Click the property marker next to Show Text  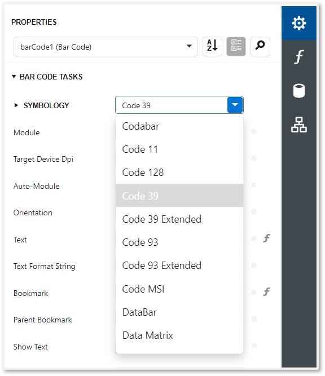pyautogui.click(x=254, y=346)
